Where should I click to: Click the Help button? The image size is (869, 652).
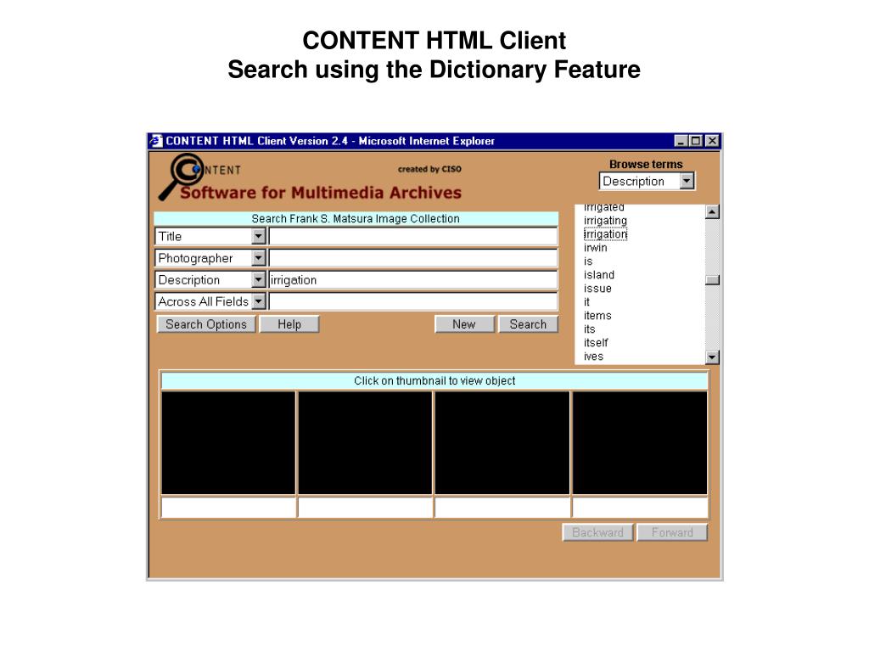[x=289, y=324]
